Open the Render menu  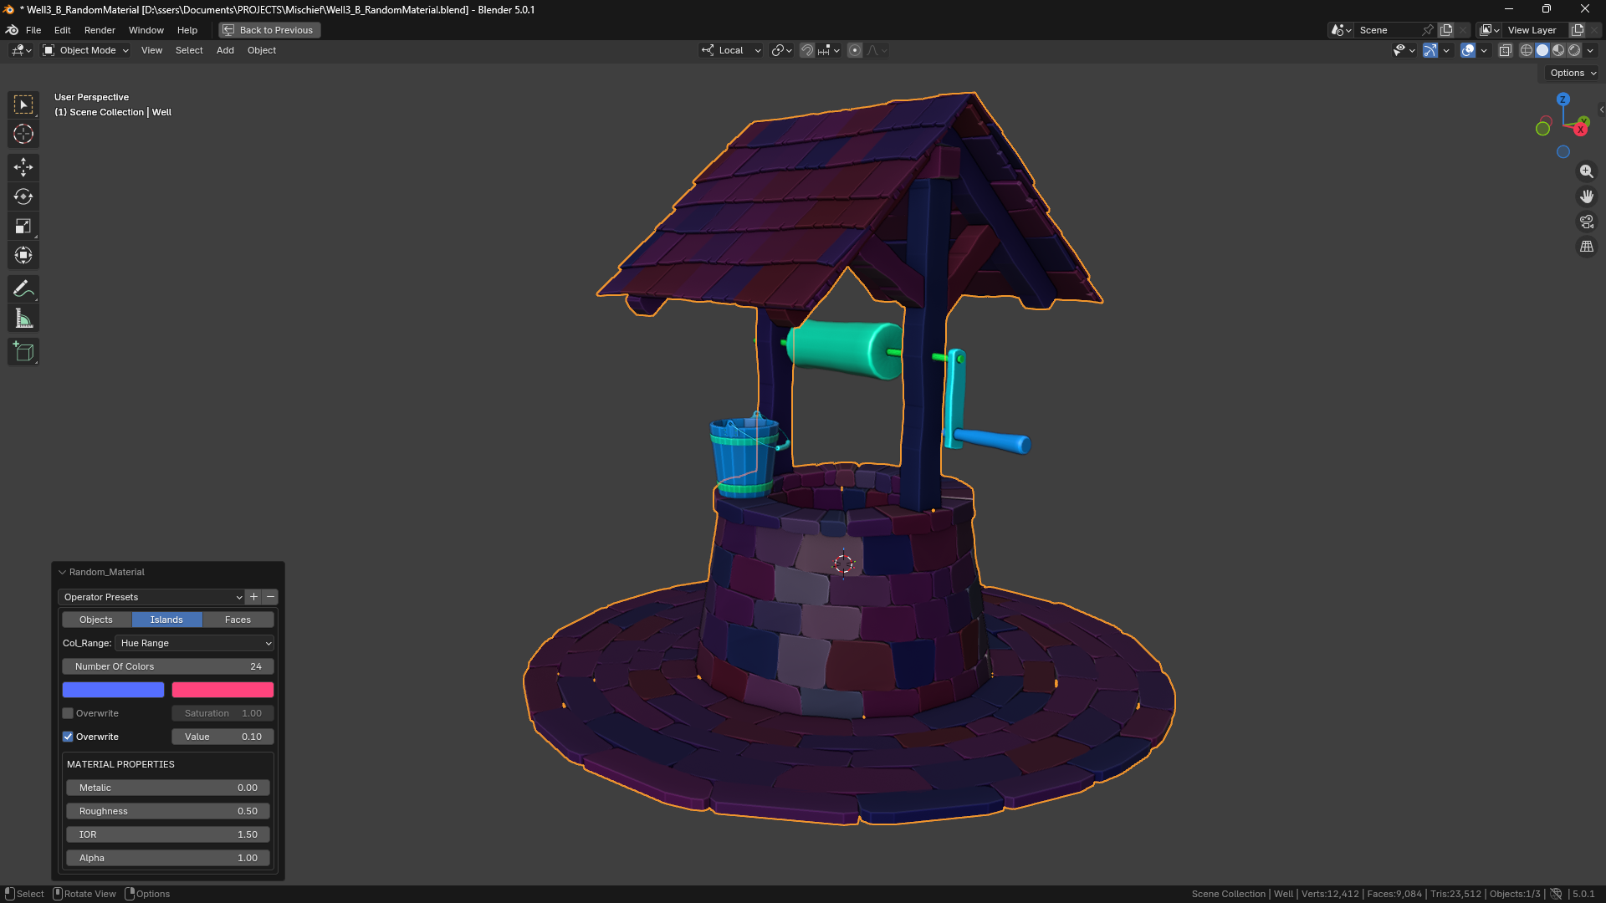[100, 30]
